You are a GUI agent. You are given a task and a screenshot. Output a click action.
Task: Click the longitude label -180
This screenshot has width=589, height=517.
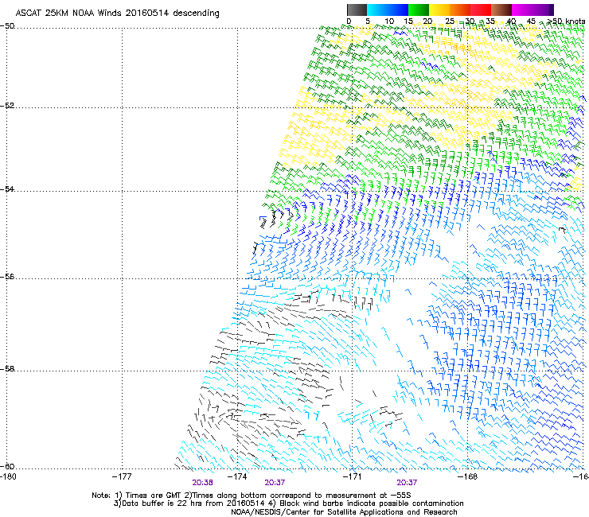(6, 476)
